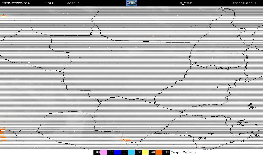
Task: Select the -80 legend value label
Action: 97,152
